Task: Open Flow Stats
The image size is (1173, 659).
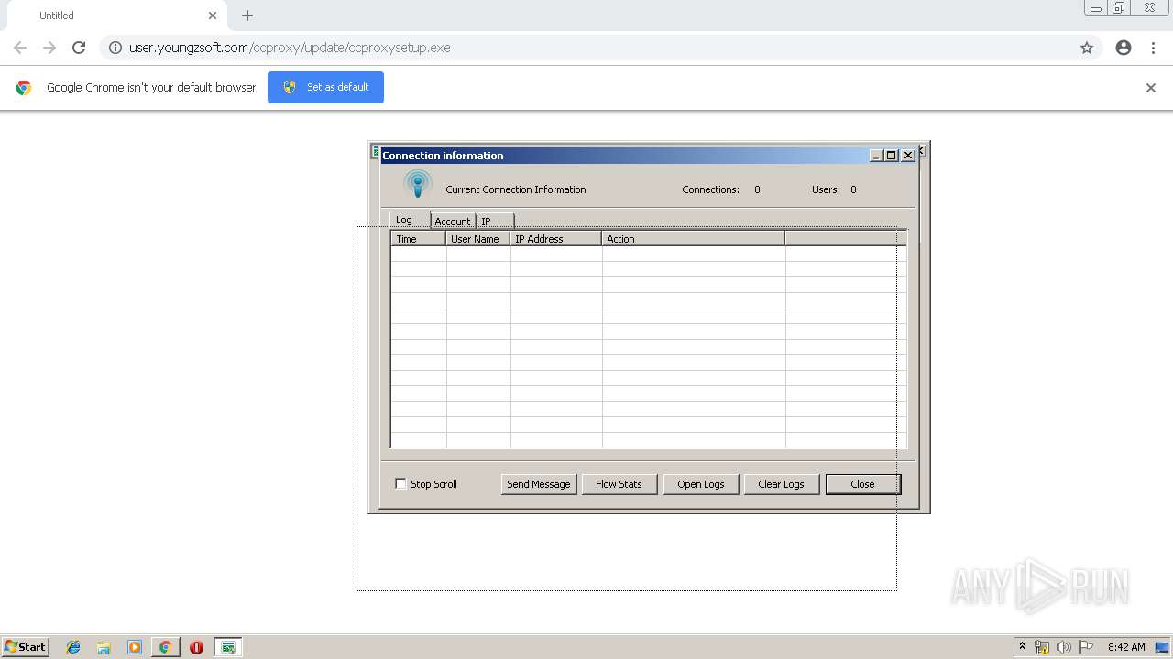Action: coord(619,484)
